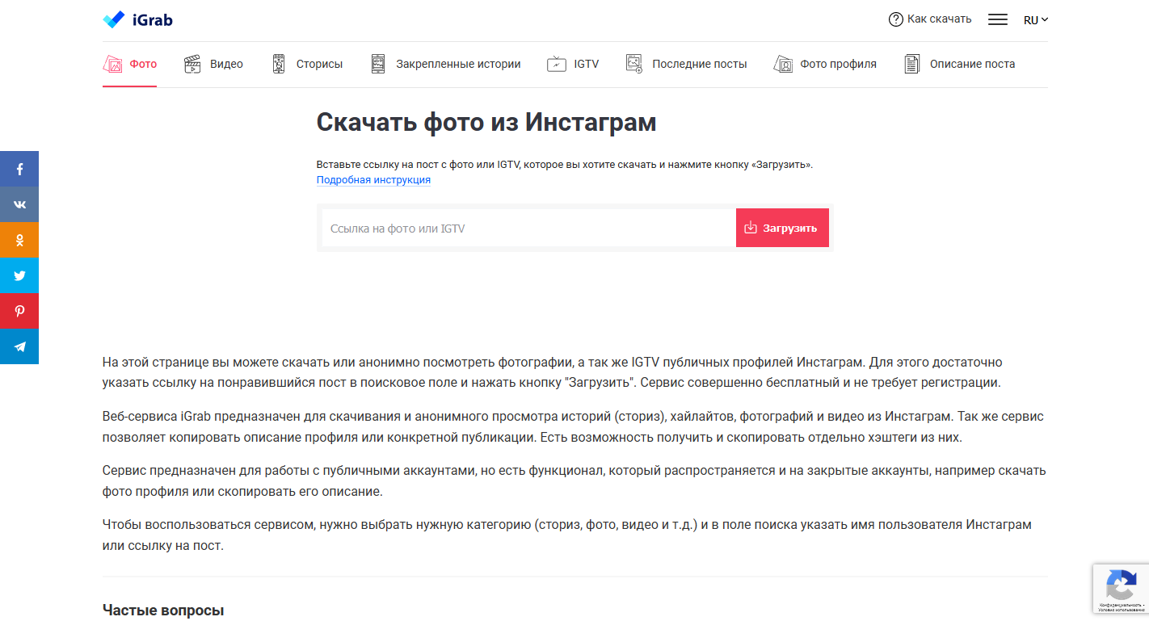Image resolution: width=1149 pixels, height=621 pixels.
Task: Open the Сторисы tab
Action: click(306, 64)
